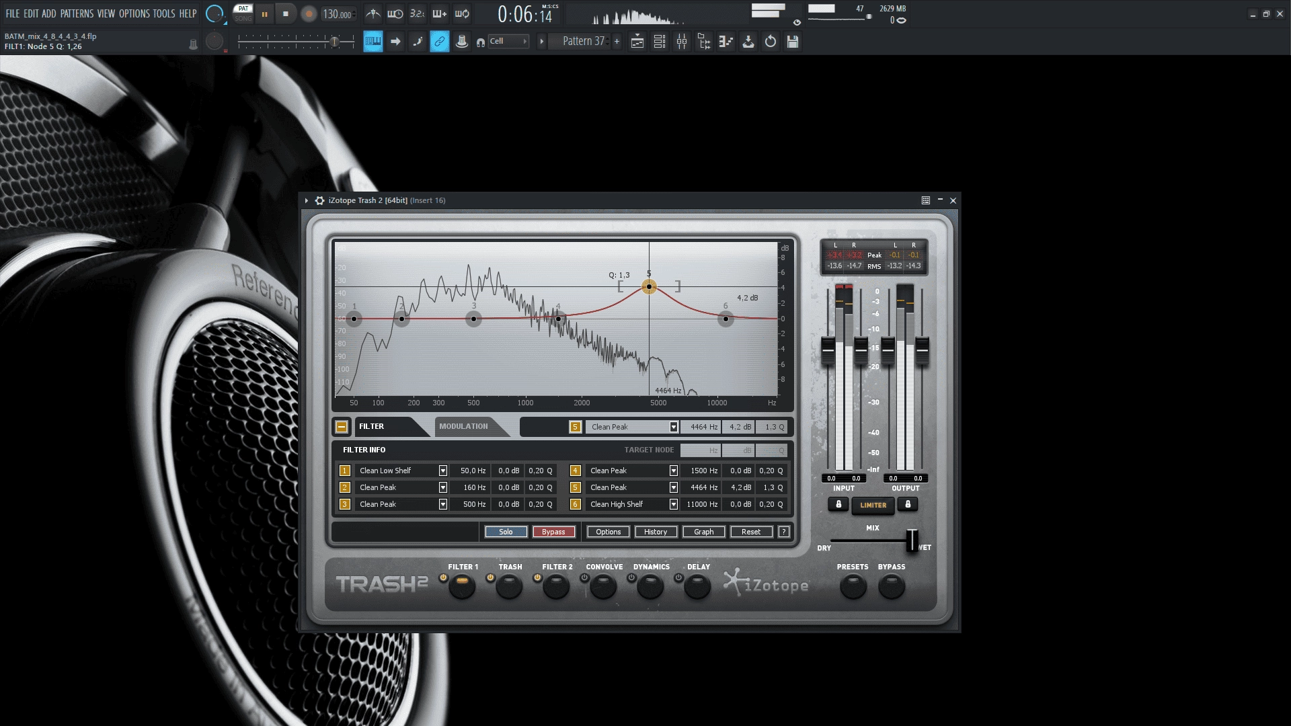Toggle the overdub icon
This screenshot has width=1291, height=726.
point(440,13)
